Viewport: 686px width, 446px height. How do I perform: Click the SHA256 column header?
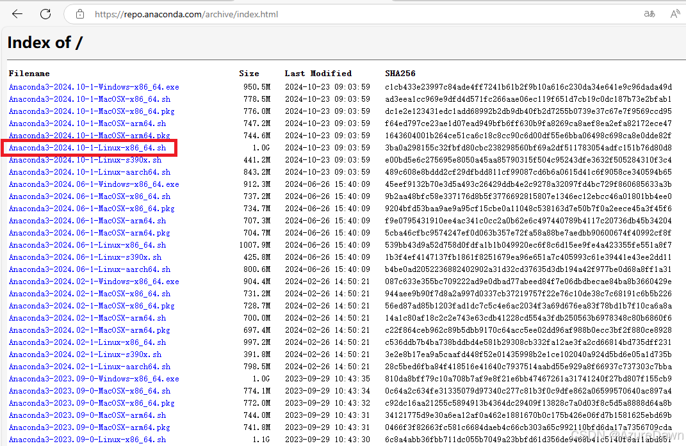pos(400,74)
